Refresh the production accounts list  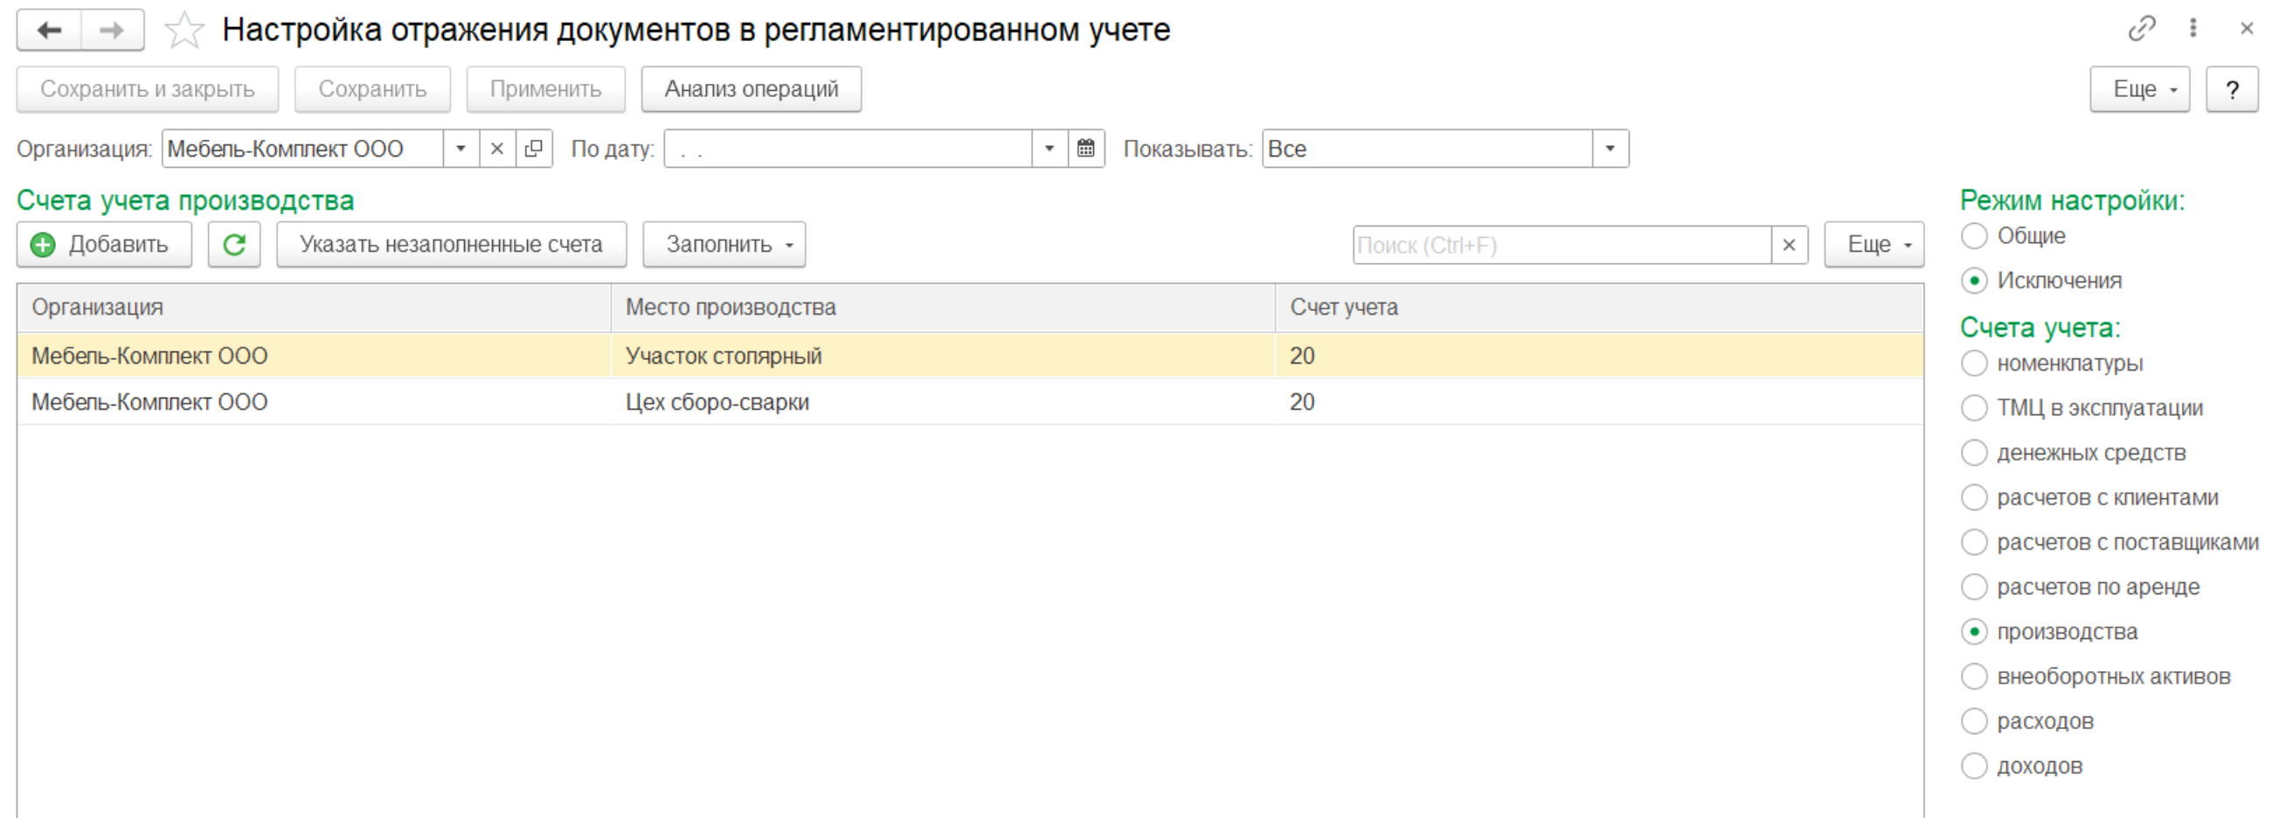234,245
